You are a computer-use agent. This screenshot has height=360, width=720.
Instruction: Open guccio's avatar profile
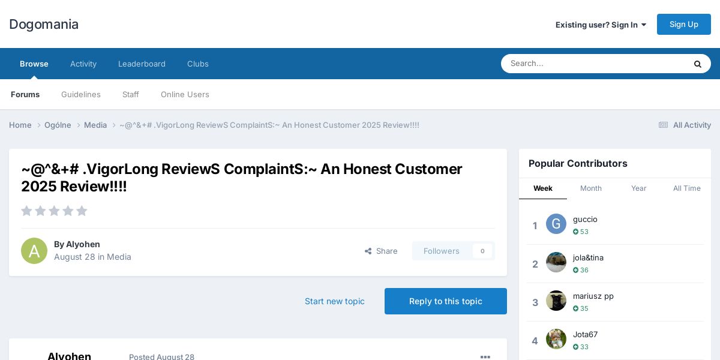[556, 224]
